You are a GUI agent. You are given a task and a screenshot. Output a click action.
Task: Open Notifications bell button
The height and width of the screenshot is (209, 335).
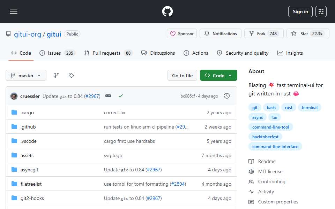pyautogui.click(x=221, y=34)
